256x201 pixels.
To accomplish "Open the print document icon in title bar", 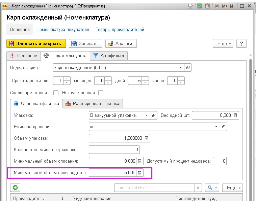I will click(x=190, y=6).
